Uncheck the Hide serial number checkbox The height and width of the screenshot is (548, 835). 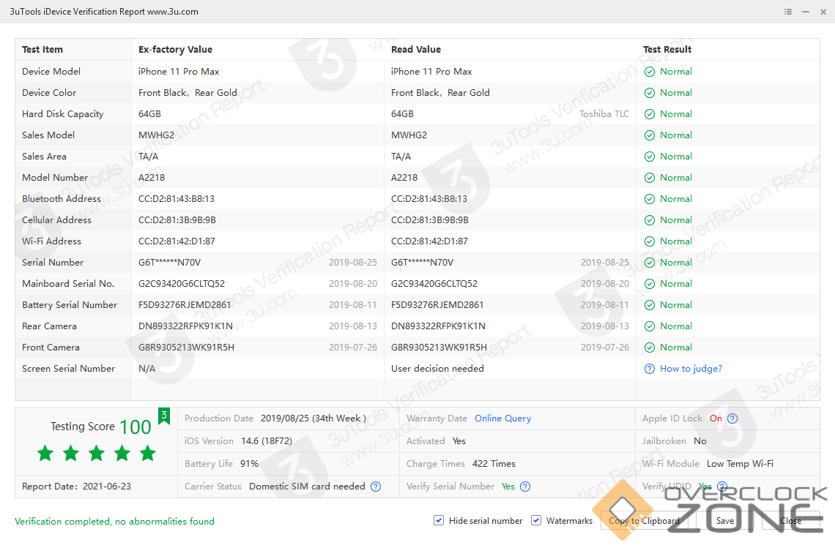(x=439, y=520)
